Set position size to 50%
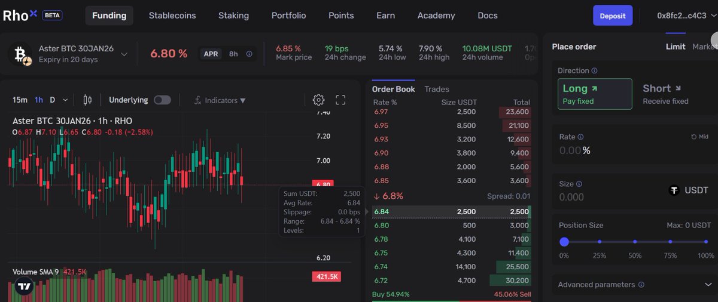This screenshot has width=718, height=302. pyautogui.click(x=635, y=242)
